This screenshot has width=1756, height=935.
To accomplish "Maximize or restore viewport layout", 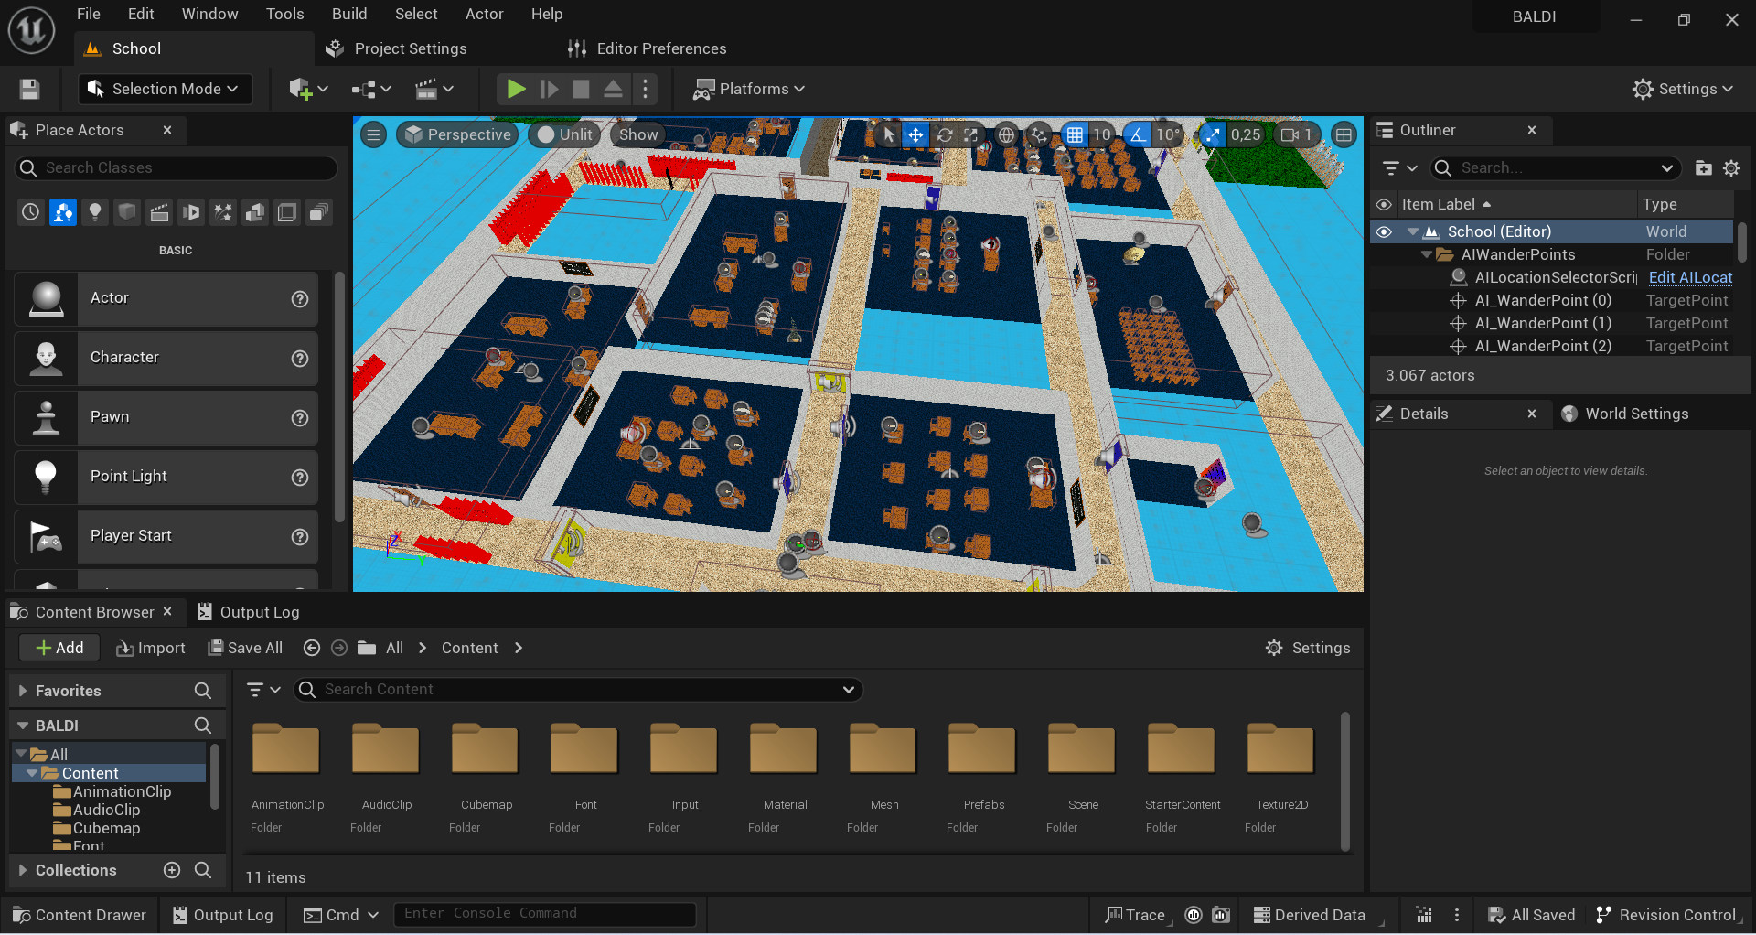I will point(1344,135).
